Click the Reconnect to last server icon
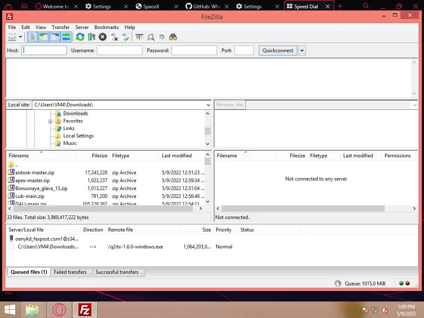The height and width of the screenshot is (318, 424). (125, 37)
